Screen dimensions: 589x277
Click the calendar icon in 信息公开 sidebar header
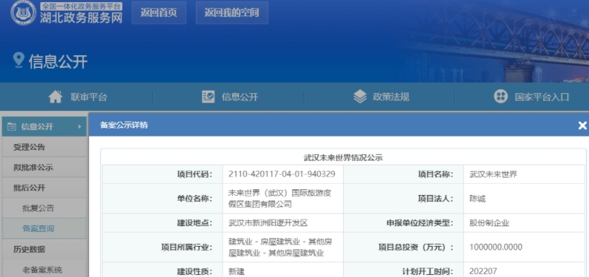(11, 127)
